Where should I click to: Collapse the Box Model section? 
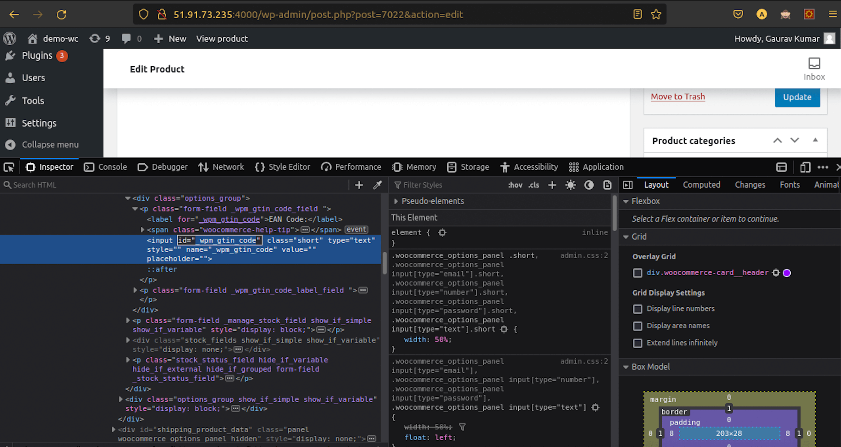[626, 367]
